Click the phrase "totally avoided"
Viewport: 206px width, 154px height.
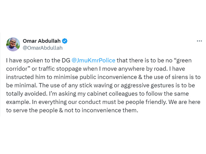coord(26,94)
